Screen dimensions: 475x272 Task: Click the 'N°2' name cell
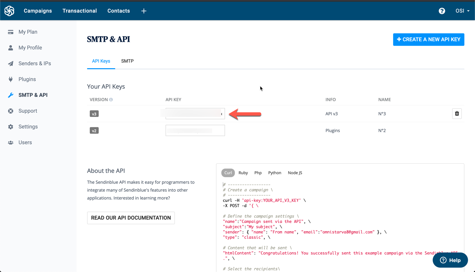pos(382,130)
